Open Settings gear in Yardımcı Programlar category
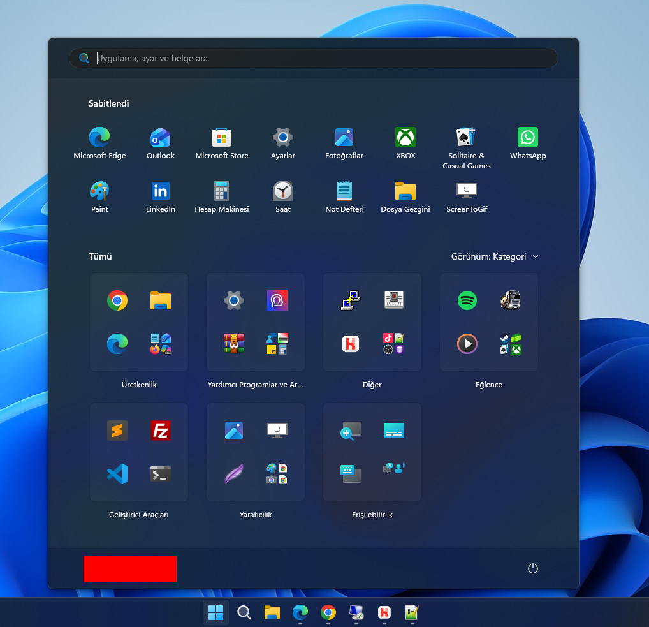This screenshot has height=627, width=649. [x=234, y=300]
